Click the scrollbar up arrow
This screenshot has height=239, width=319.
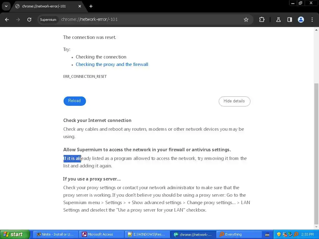tap(316, 30)
